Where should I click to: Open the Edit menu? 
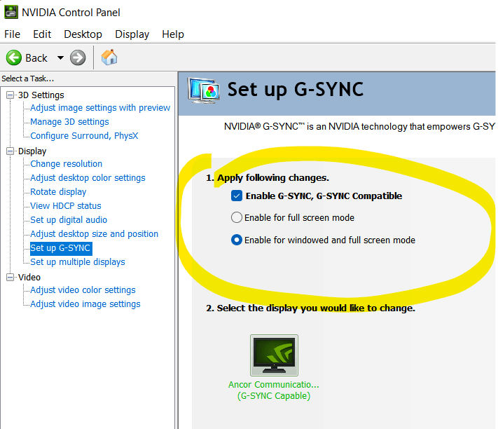pos(42,34)
